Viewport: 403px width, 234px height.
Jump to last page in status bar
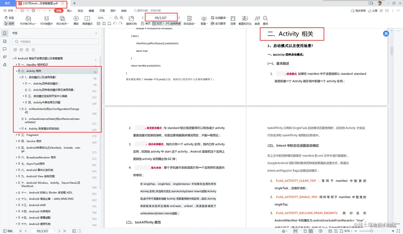[x=64, y=231]
